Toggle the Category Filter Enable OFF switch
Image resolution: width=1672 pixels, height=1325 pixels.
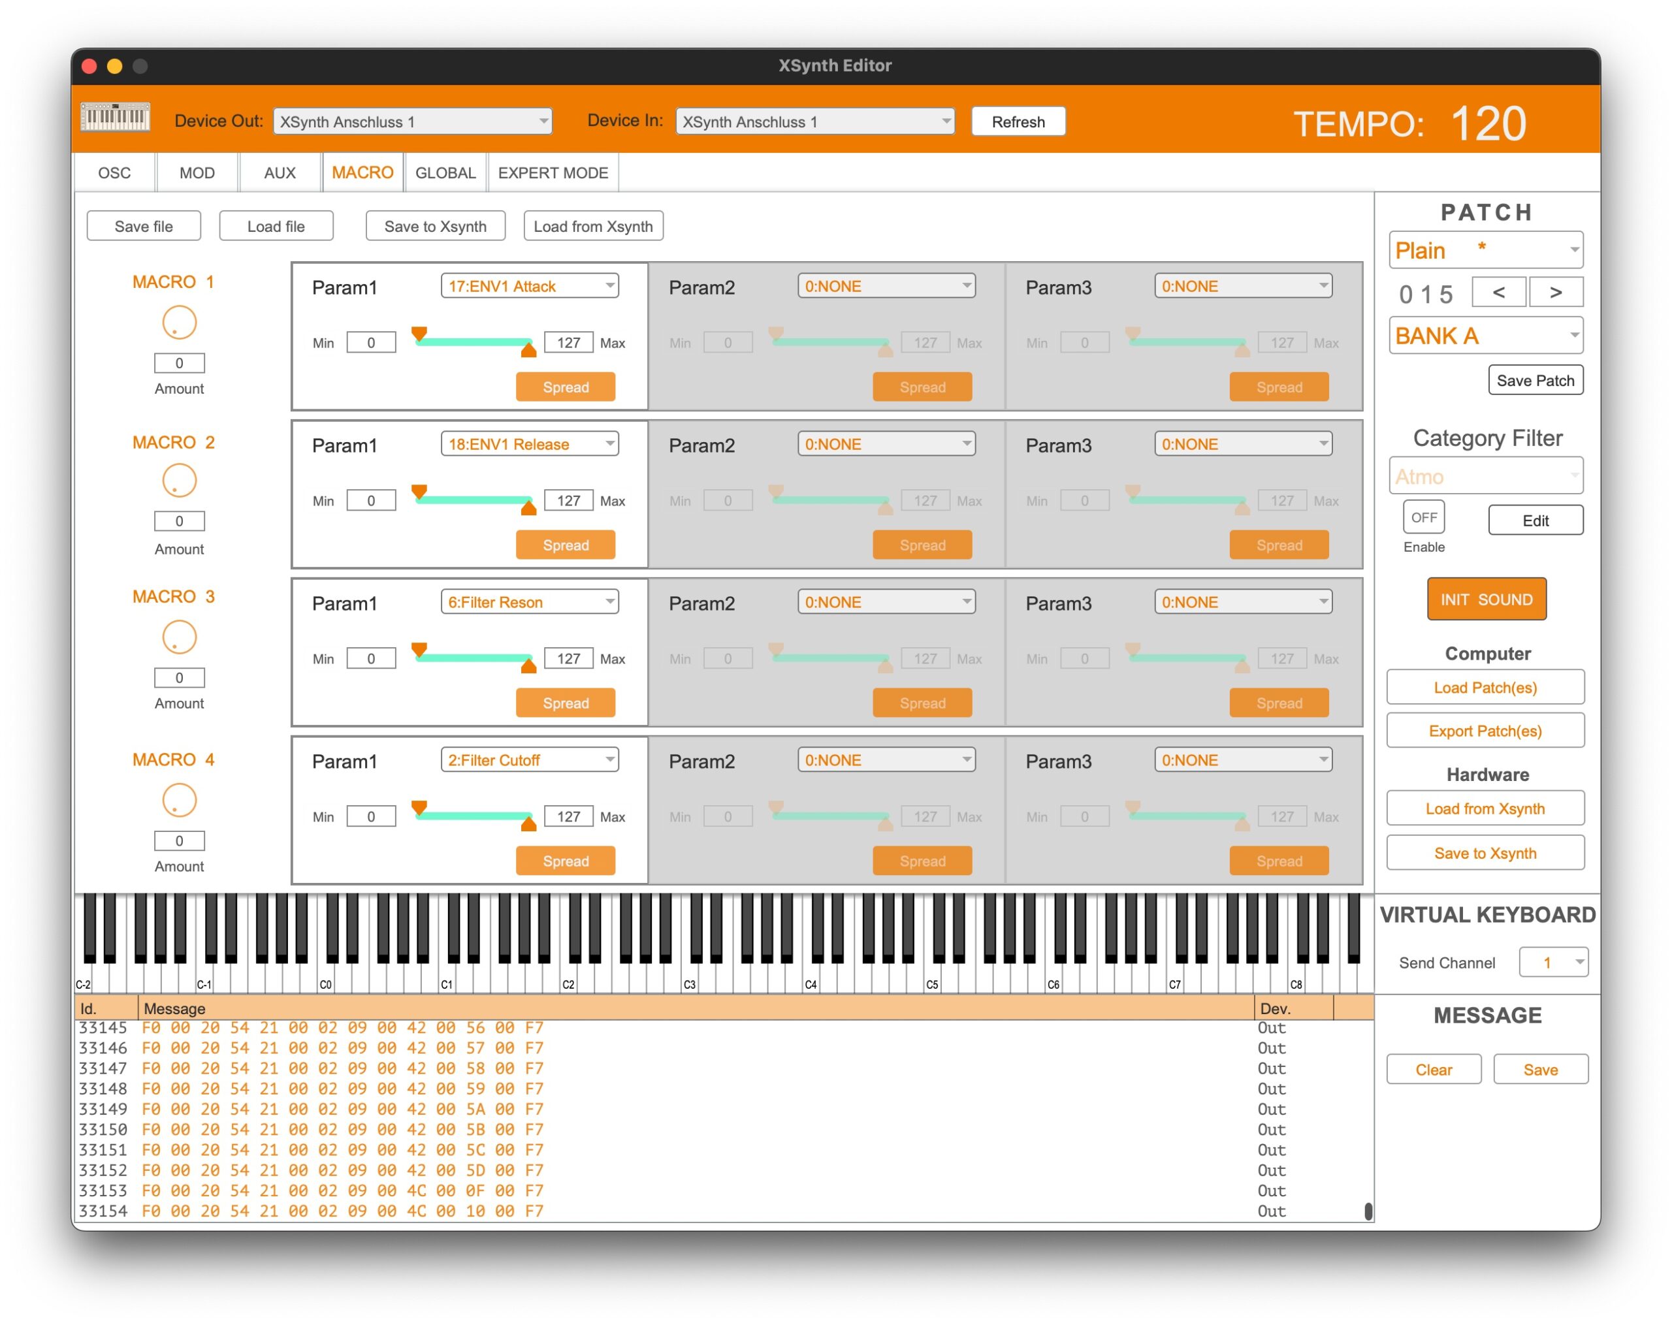(x=1424, y=517)
